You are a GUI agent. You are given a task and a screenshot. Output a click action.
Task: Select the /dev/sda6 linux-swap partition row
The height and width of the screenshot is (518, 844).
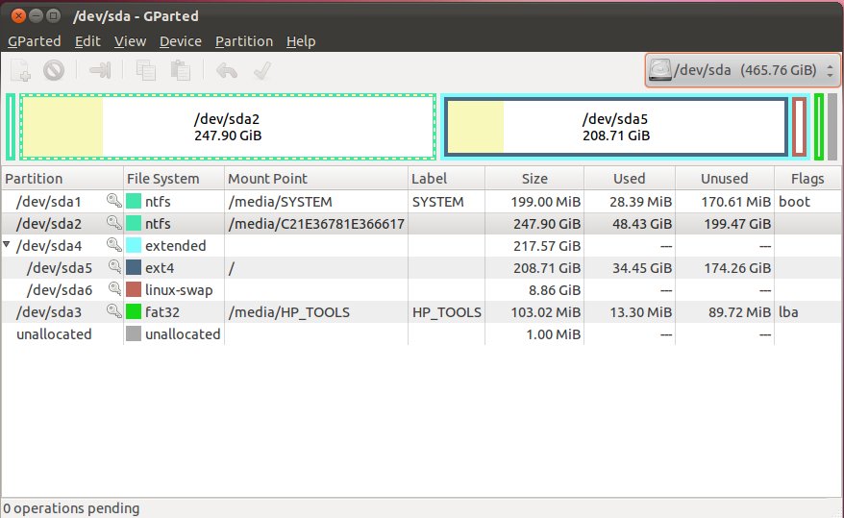(x=421, y=290)
